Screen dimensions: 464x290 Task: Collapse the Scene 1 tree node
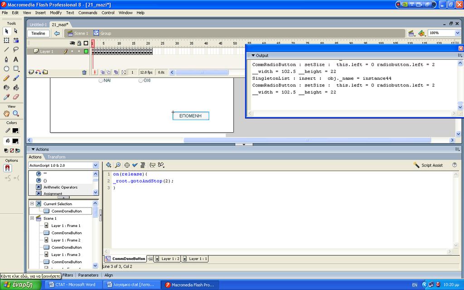(x=32, y=218)
